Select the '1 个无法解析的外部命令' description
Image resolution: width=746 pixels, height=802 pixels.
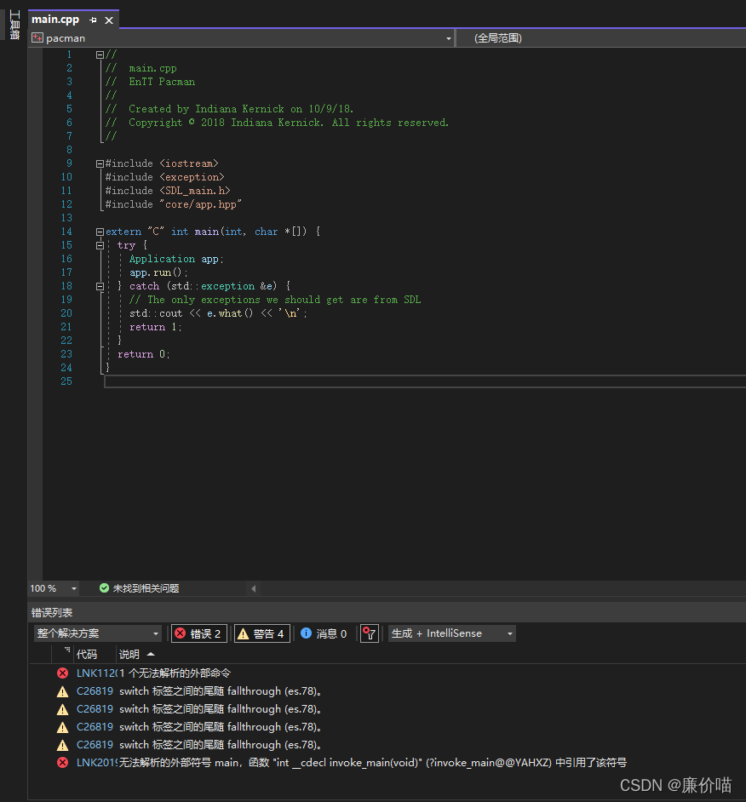pyautogui.click(x=175, y=673)
